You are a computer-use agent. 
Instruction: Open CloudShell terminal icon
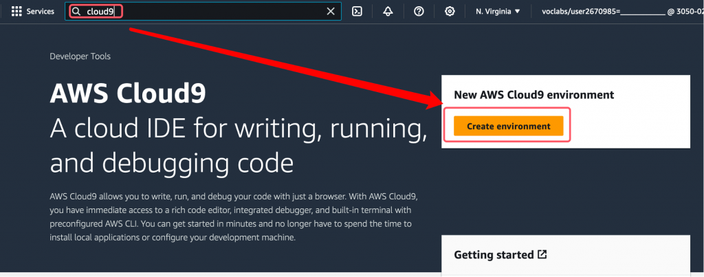click(357, 12)
